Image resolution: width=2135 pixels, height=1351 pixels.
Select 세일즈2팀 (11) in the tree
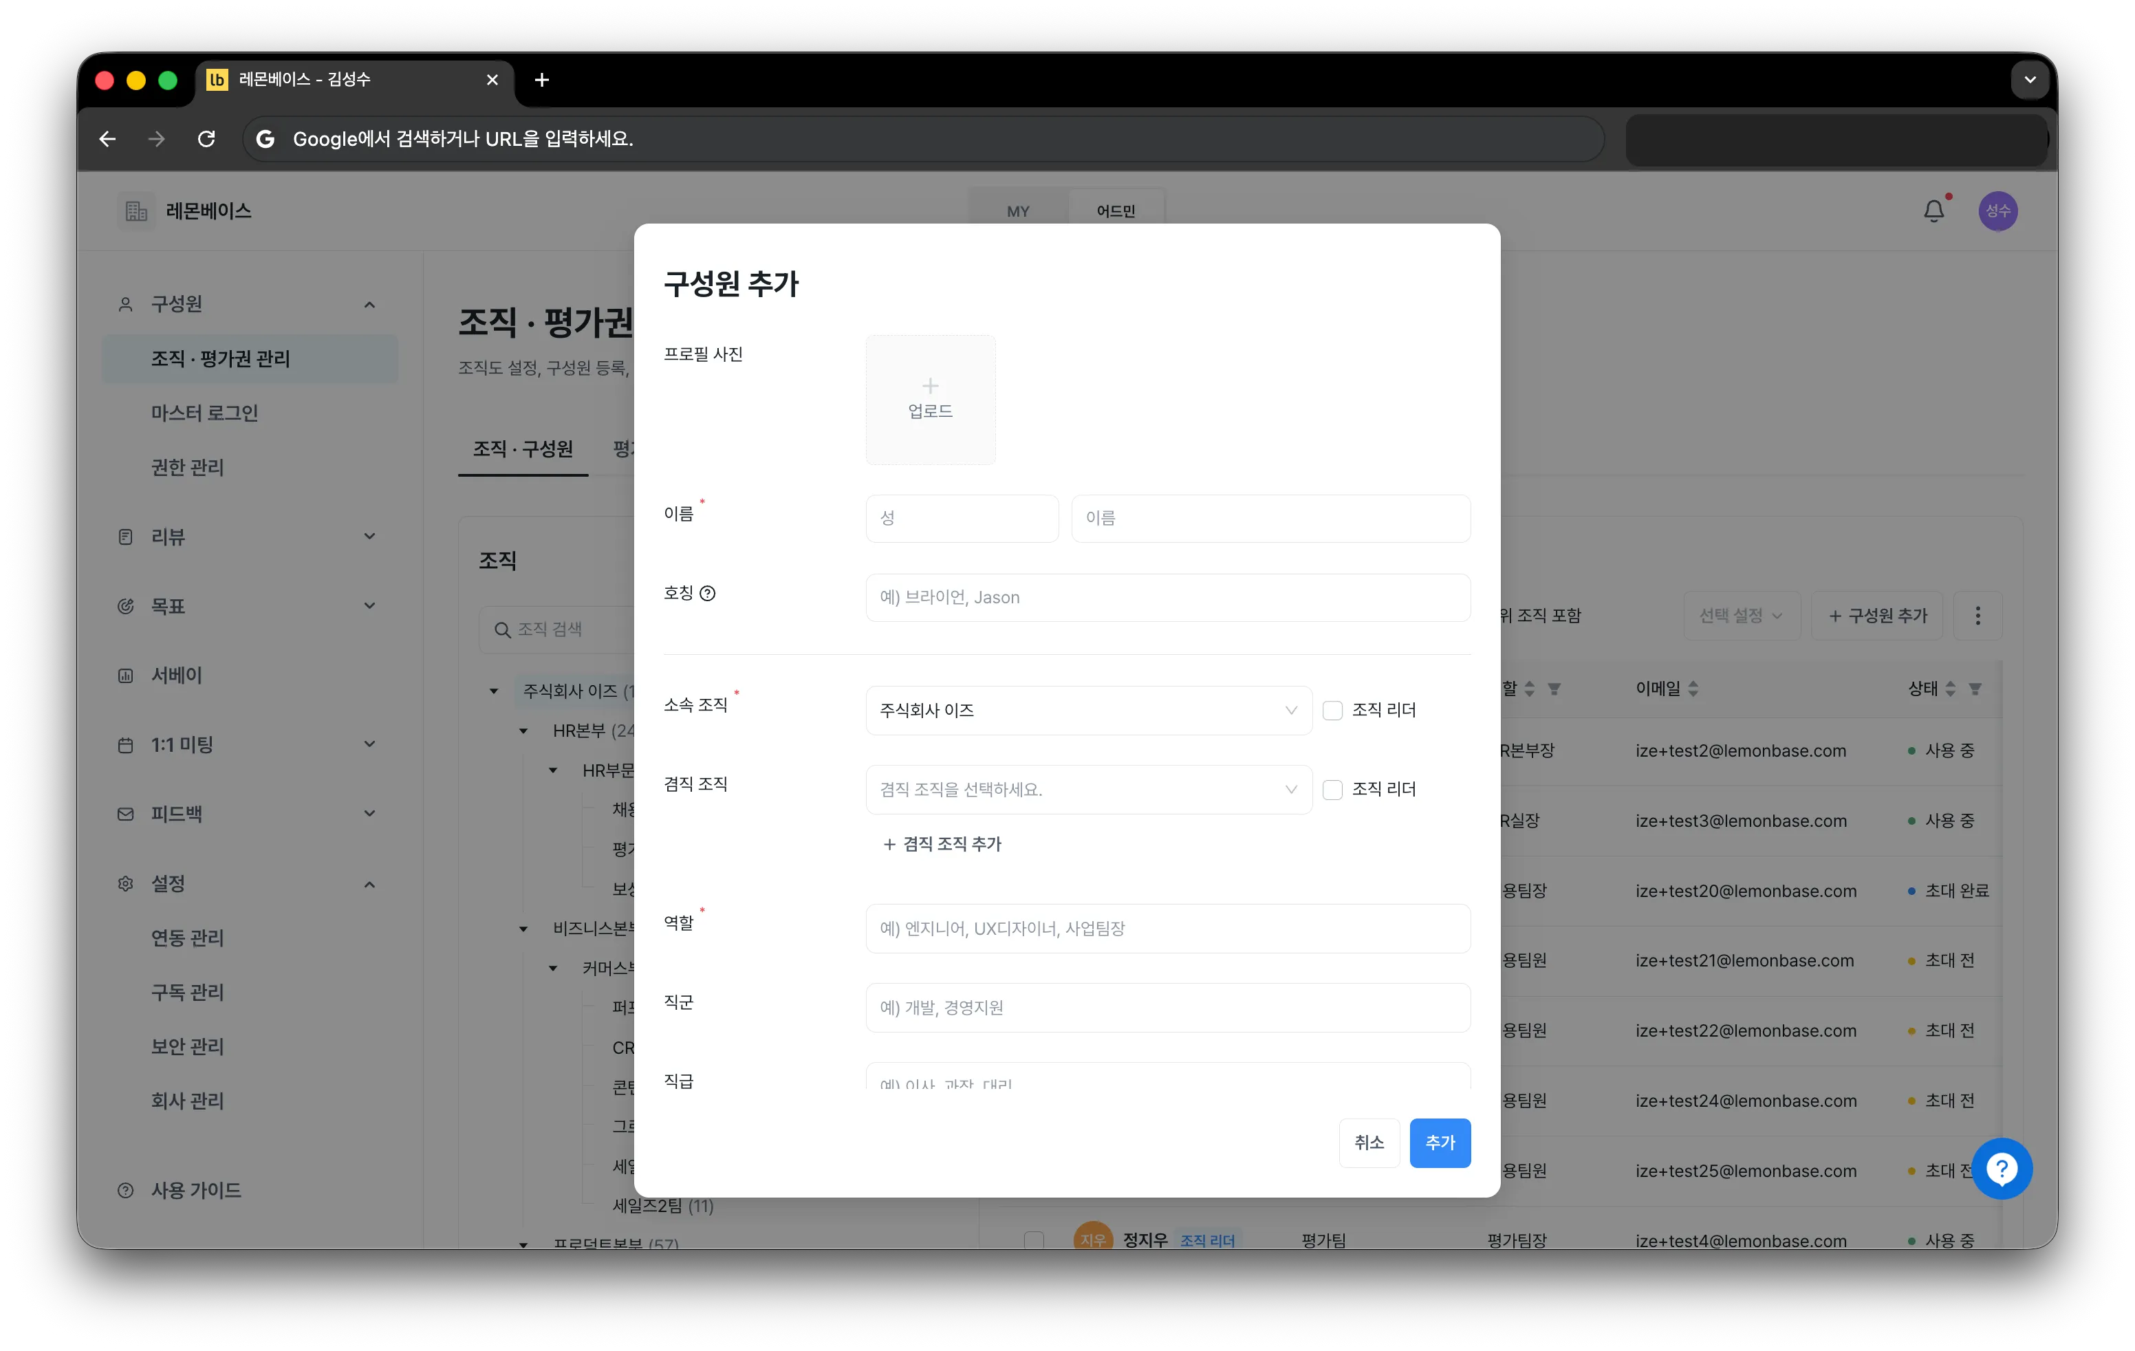click(x=663, y=1206)
